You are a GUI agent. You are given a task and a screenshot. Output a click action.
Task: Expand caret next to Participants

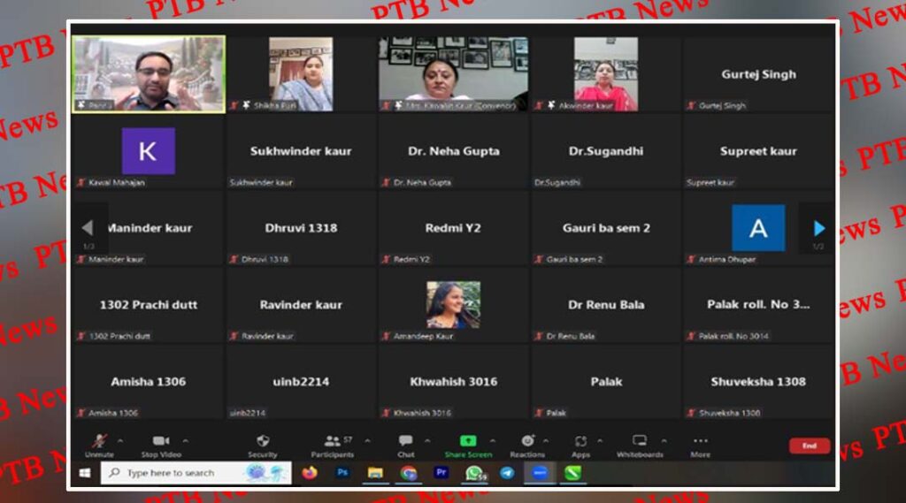(x=367, y=441)
